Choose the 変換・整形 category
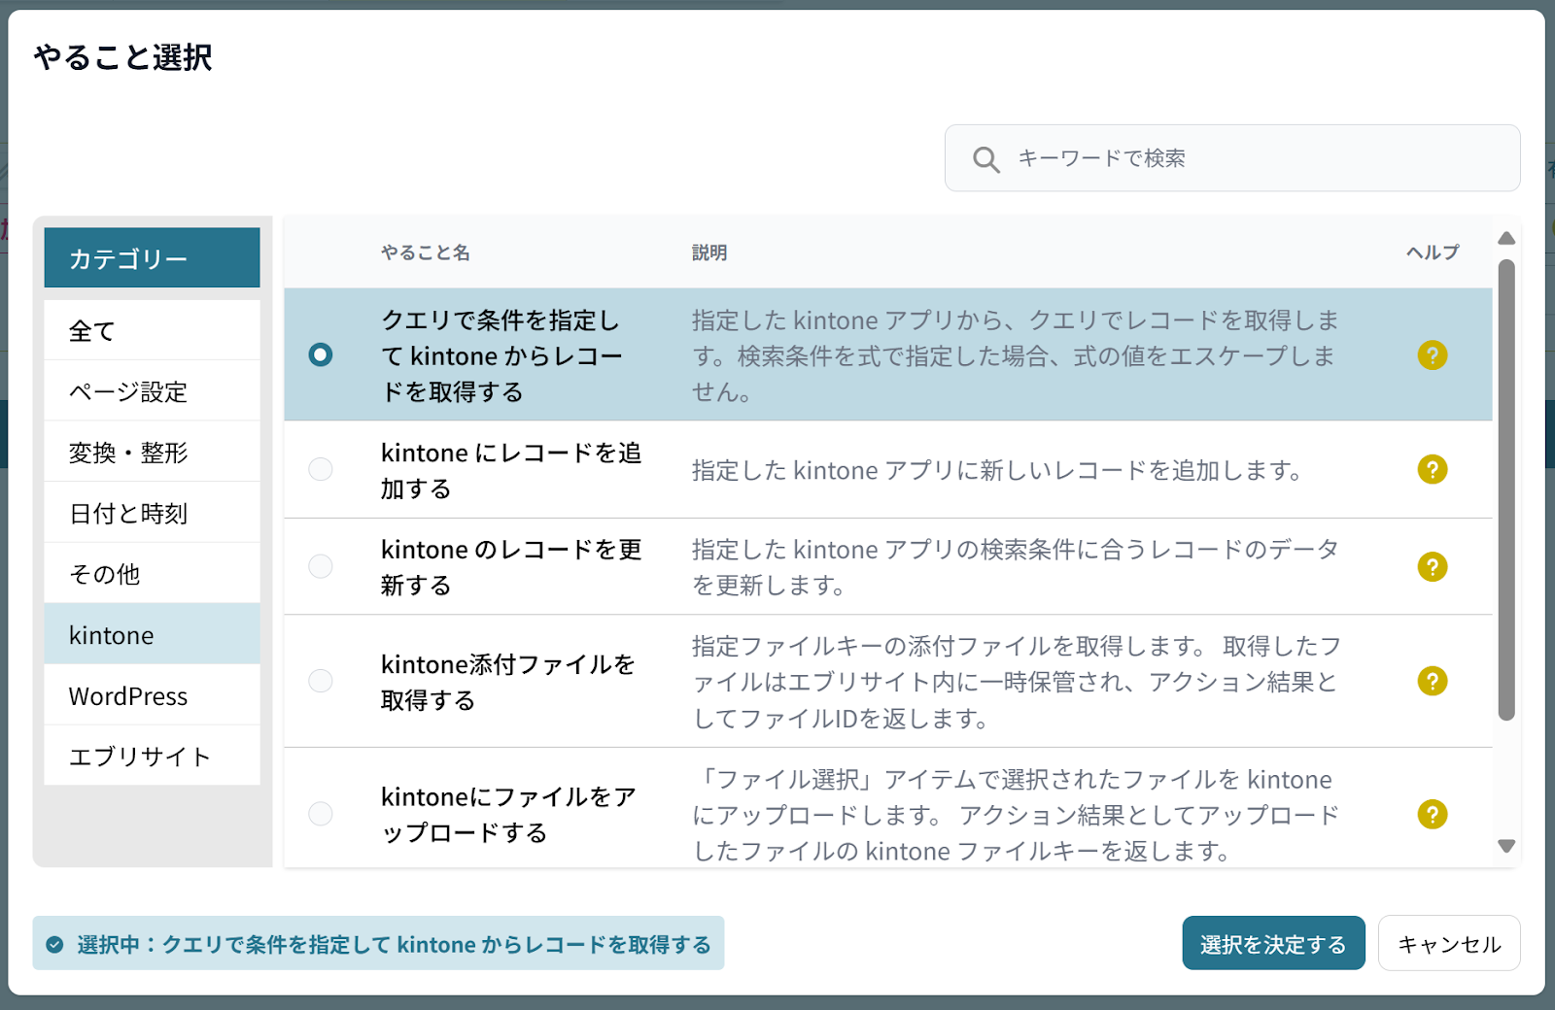The width and height of the screenshot is (1555, 1010). pos(152,453)
